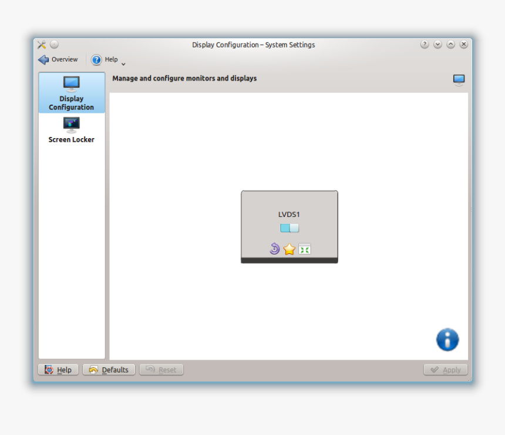Viewport: 505px width, 435px height.
Task: Open the Help menu
Action: [109, 59]
